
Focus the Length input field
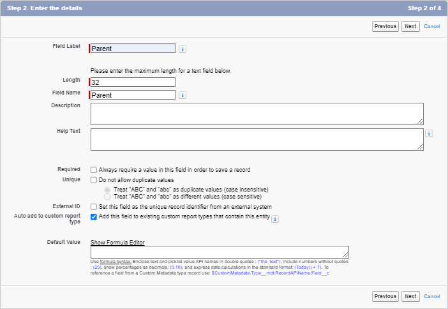(x=133, y=82)
